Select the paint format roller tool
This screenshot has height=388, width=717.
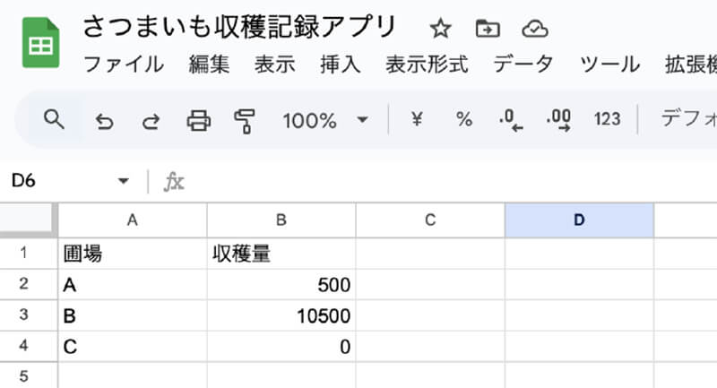point(244,119)
